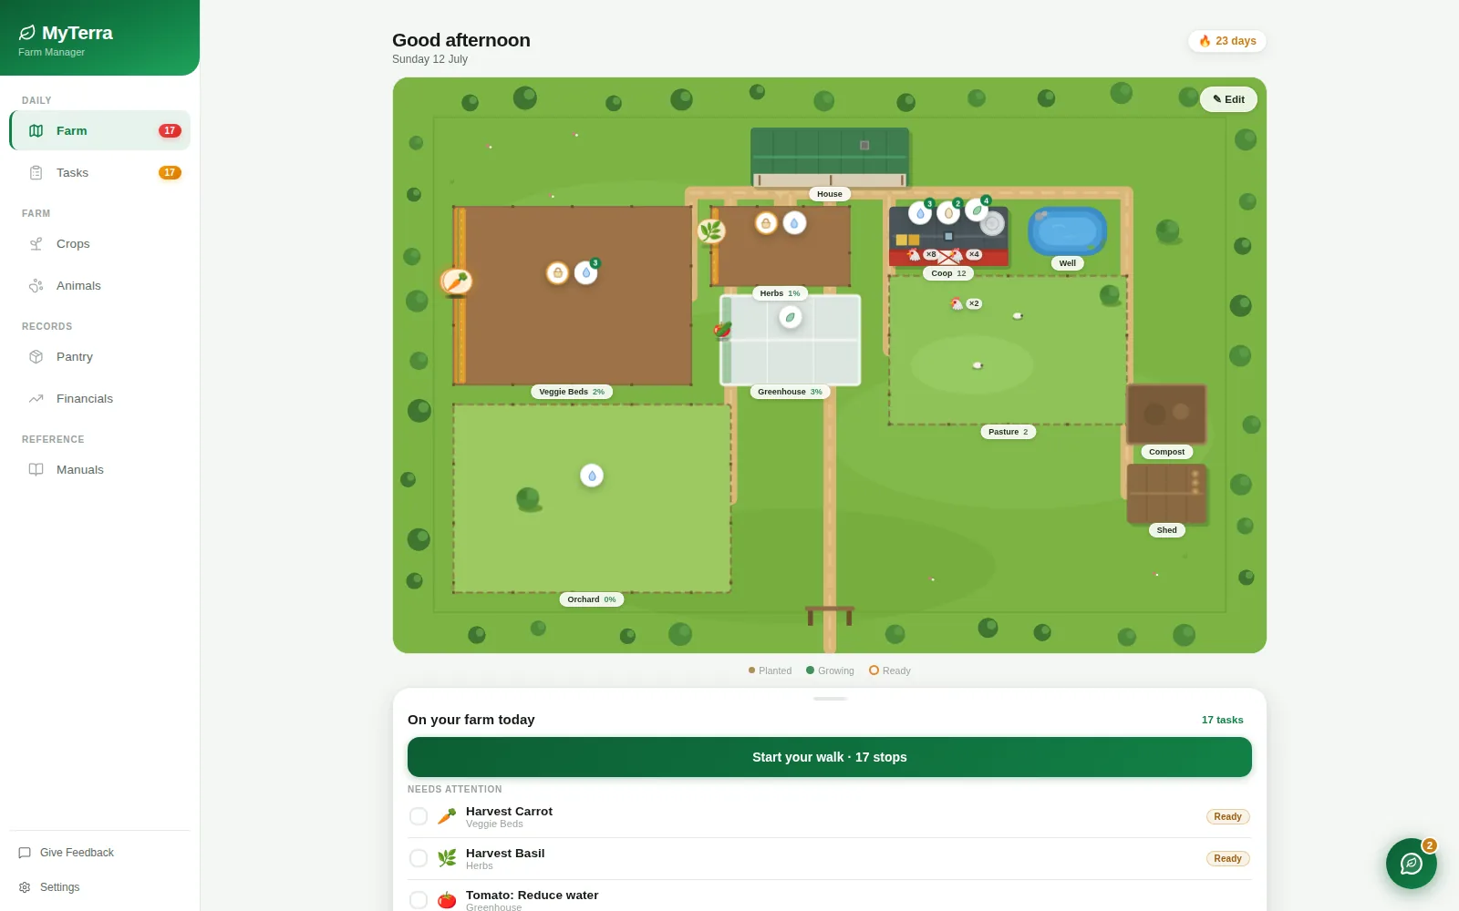Click the leaf icon in the Greenhouse
The height and width of the screenshot is (911, 1459).
pyautogui.click(x=791, y=317)
